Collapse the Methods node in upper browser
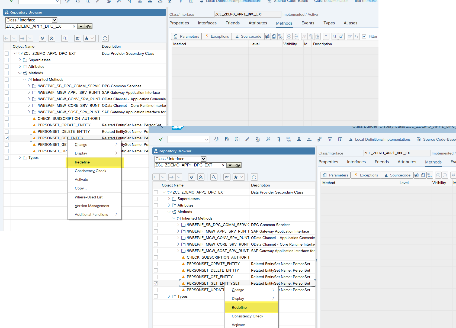The width and height of the screenshot is (456, 328). click(20, 73)
